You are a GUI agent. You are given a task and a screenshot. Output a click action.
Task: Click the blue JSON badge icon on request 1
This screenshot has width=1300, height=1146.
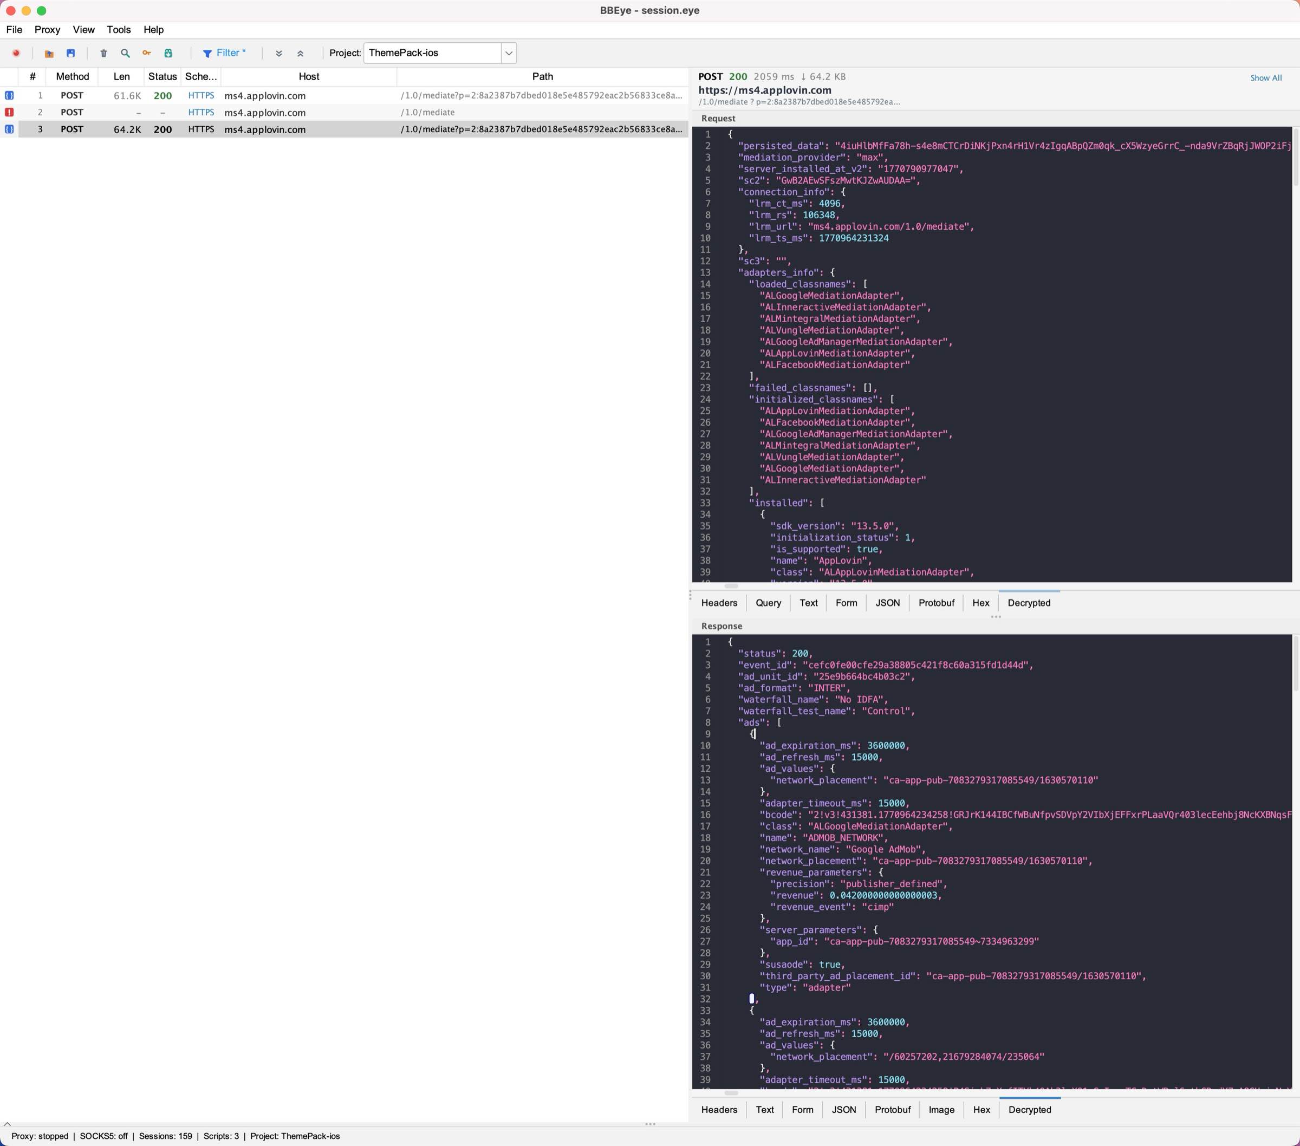pos(9,95)
